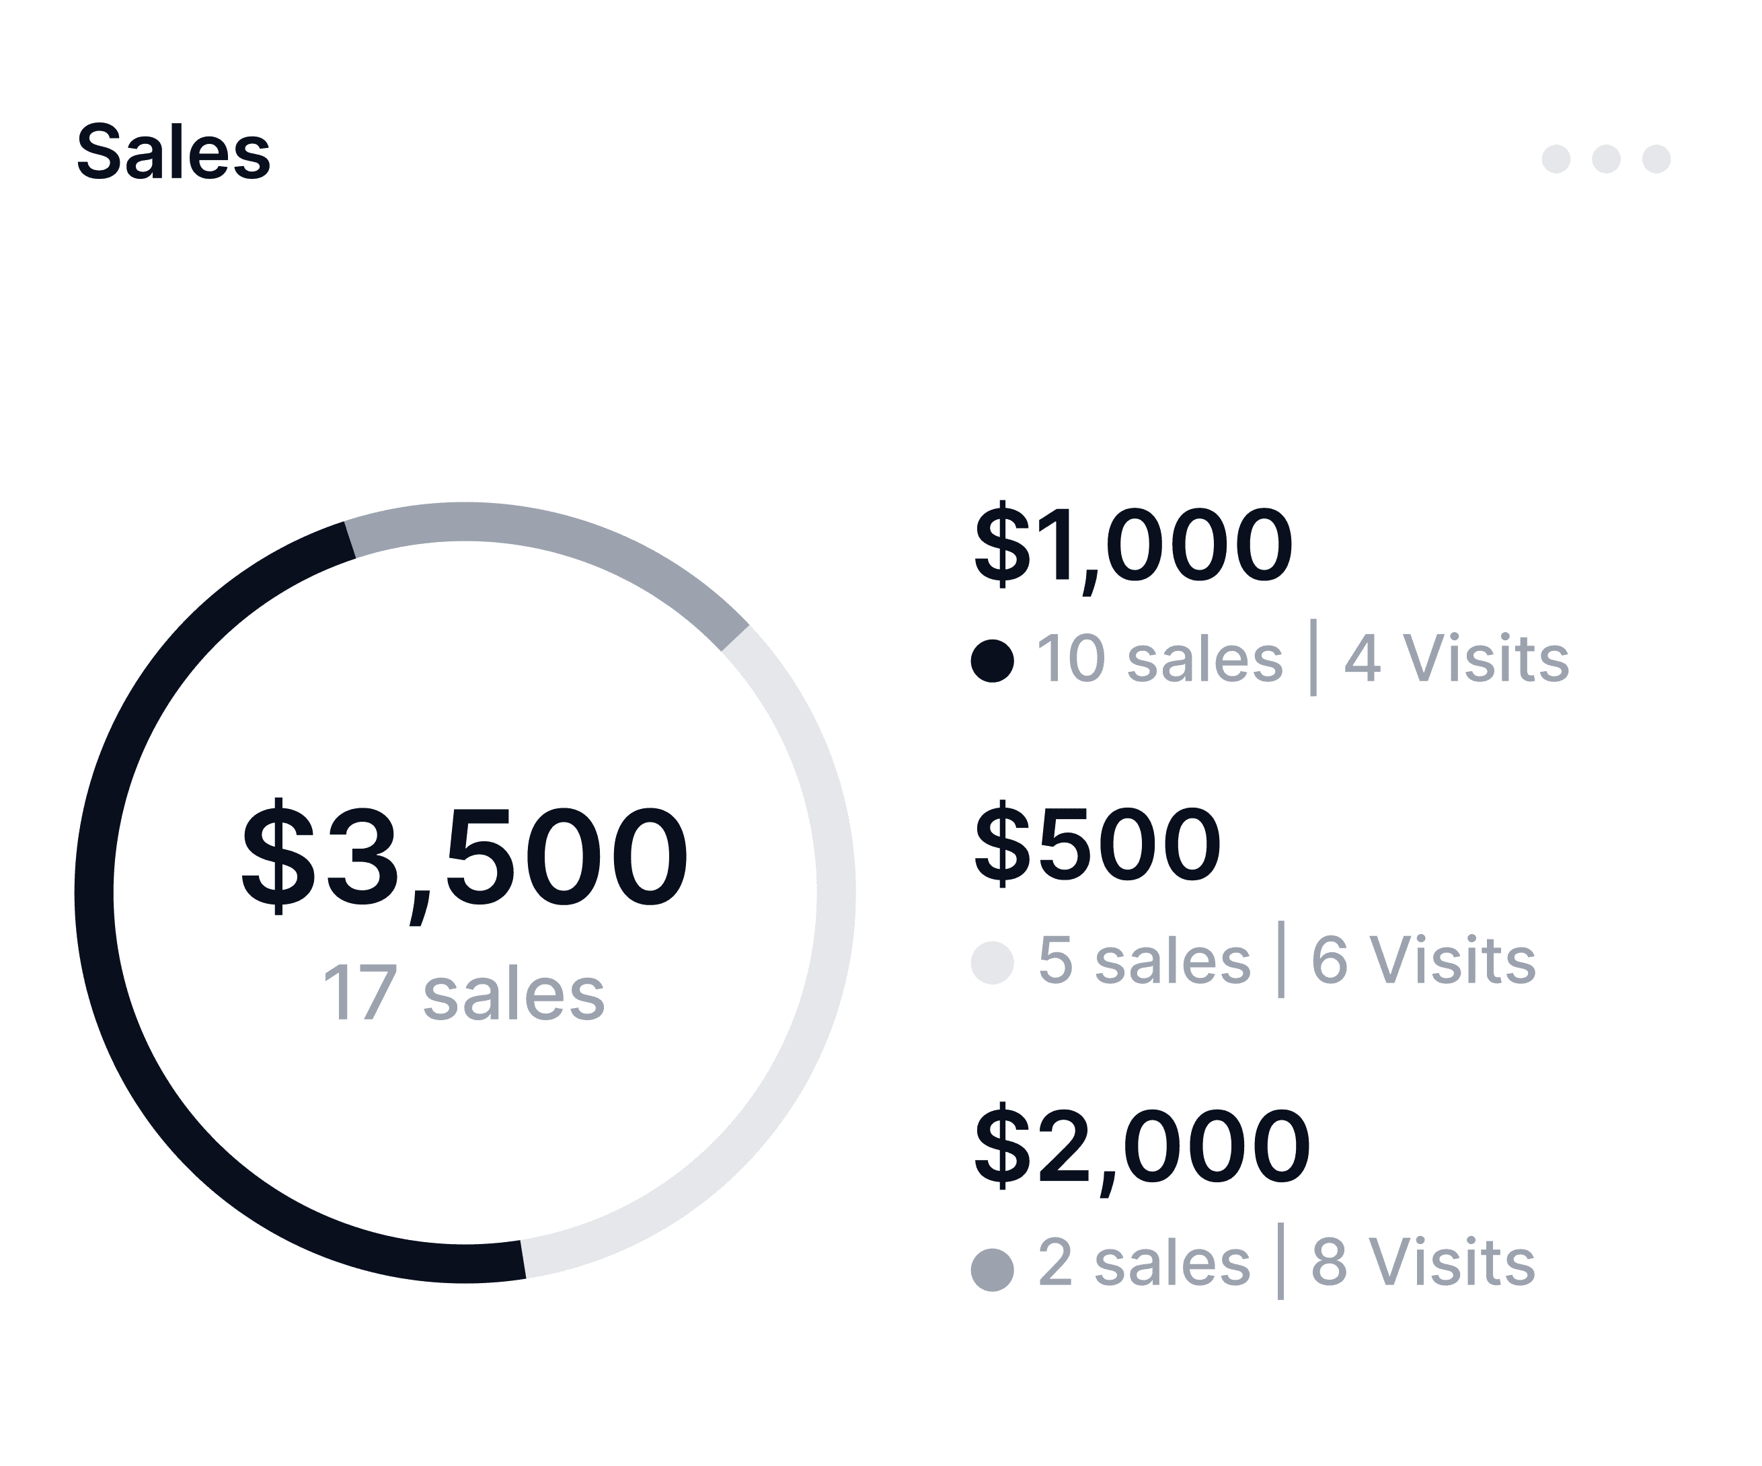Click the $500 amount
This screenshot has width=1762, height=1466.
1097,846
